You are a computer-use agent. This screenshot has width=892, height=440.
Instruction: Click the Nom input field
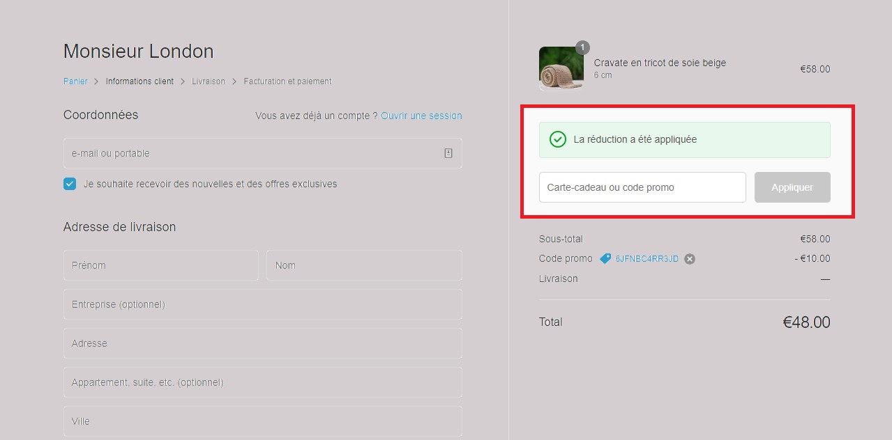[x=364, y=265]
